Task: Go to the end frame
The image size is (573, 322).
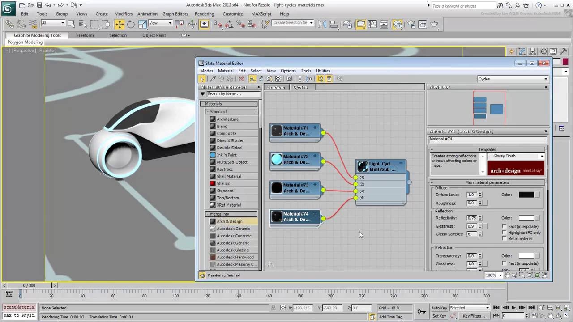Action: pos(531,308)
